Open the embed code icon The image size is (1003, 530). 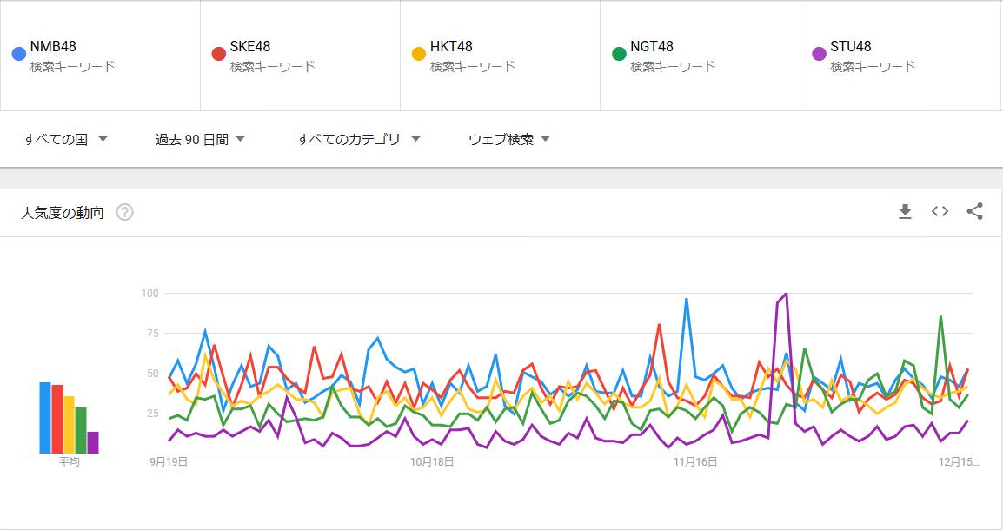[940, 212]
